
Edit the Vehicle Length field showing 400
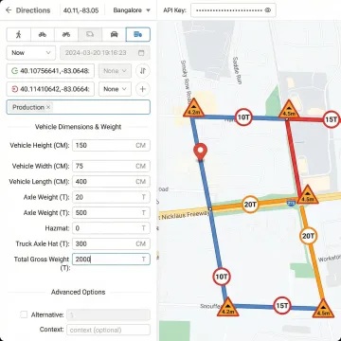[x=111, y=182]
